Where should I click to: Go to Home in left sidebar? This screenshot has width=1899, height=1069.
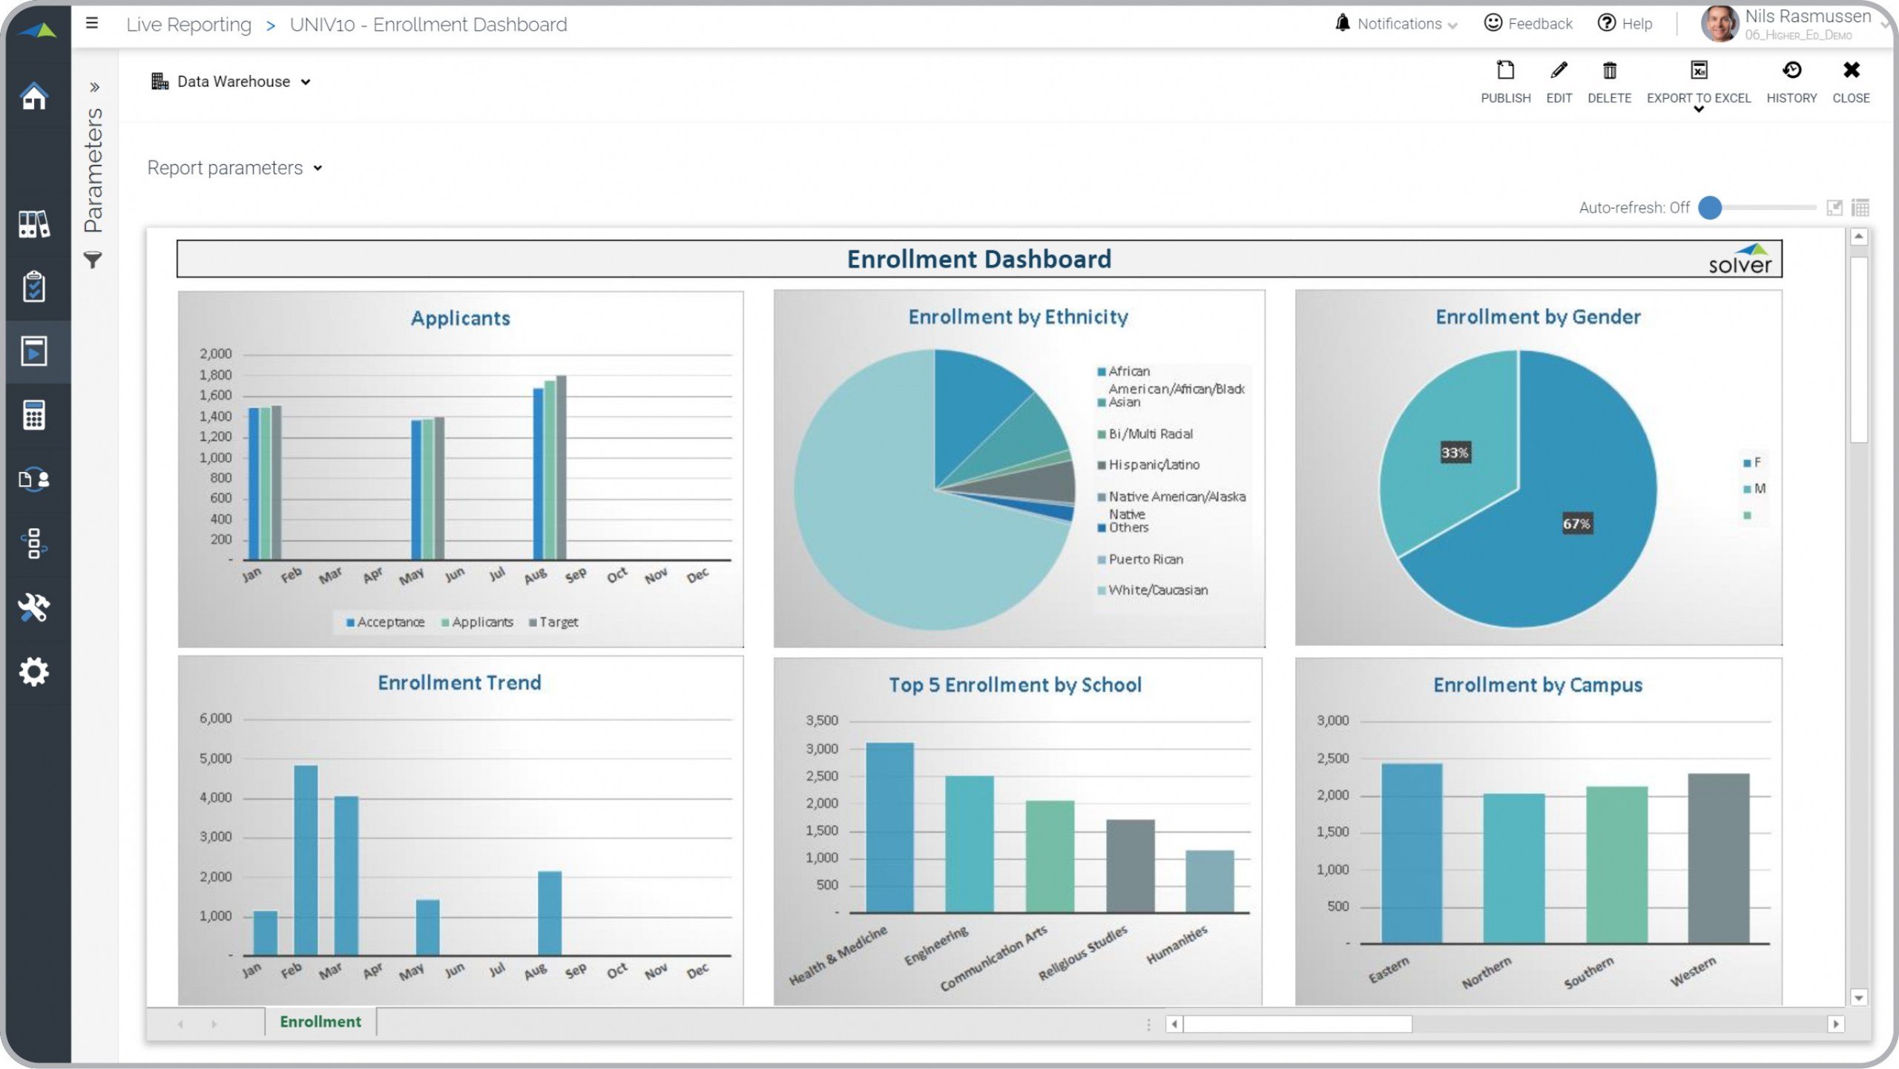[34, 96]
